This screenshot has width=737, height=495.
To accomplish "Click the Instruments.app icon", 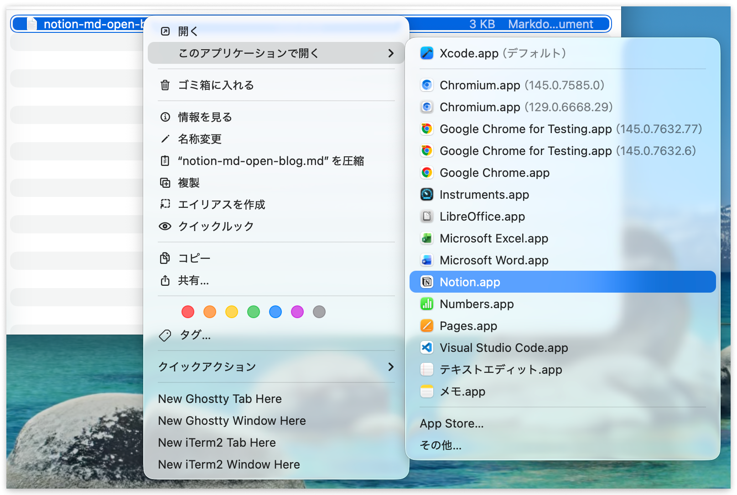I will coord(427,195).
